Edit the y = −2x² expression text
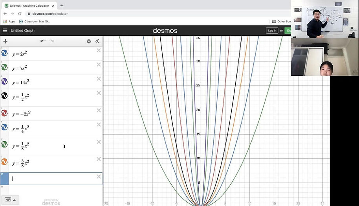This screenshot has height=206, width=359. pyautogui.click(x=21, y=114)
